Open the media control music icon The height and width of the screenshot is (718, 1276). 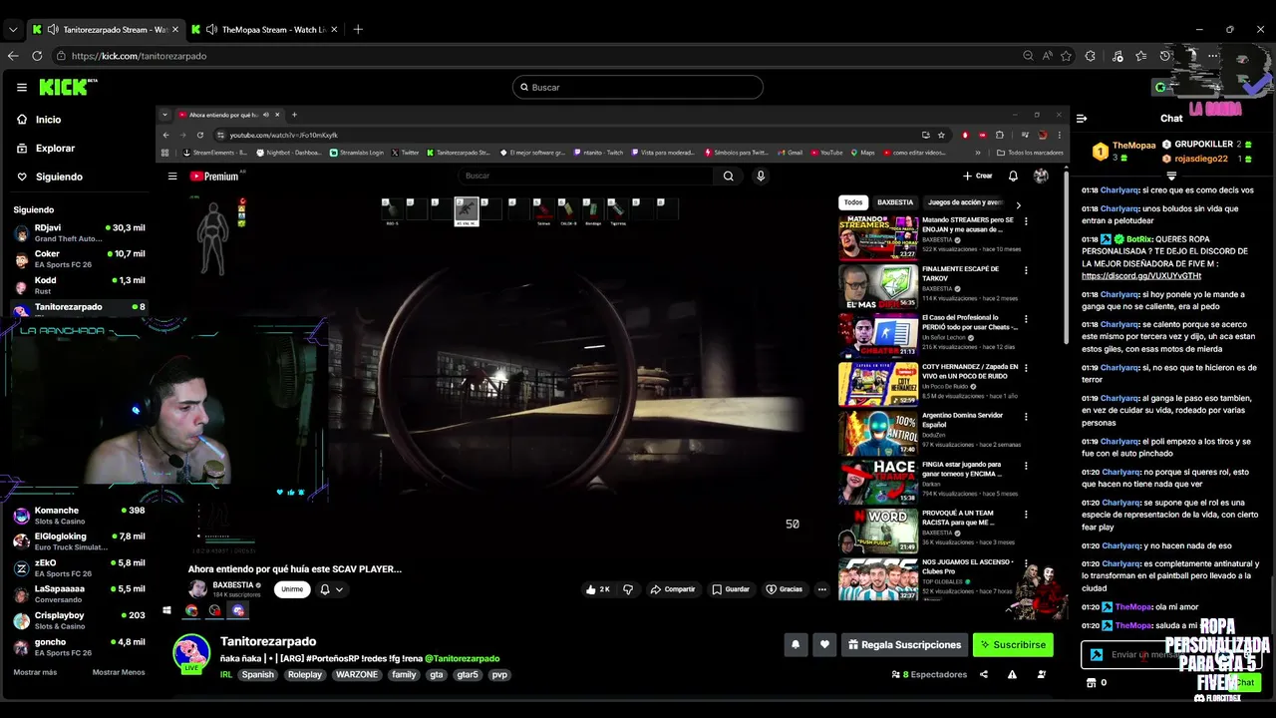pyautogui.click(x=1116, y=56)
